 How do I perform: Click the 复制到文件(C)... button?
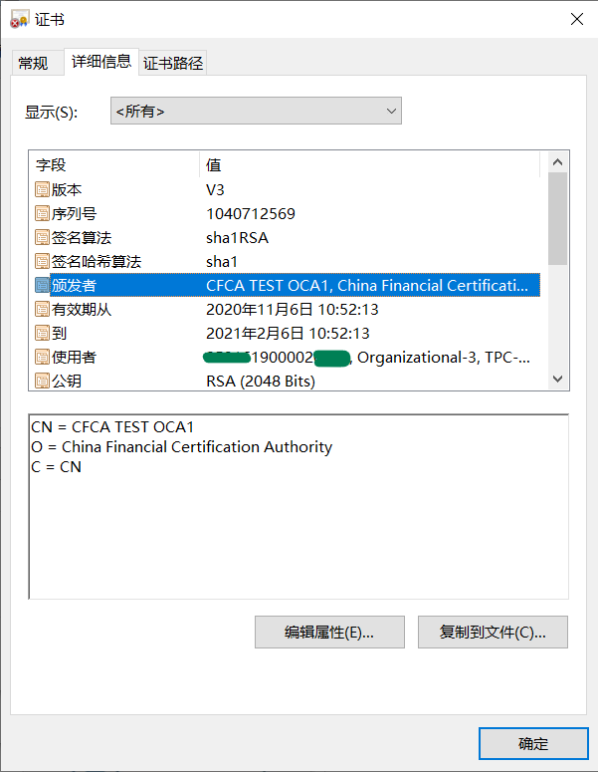(x=493, y=632)
